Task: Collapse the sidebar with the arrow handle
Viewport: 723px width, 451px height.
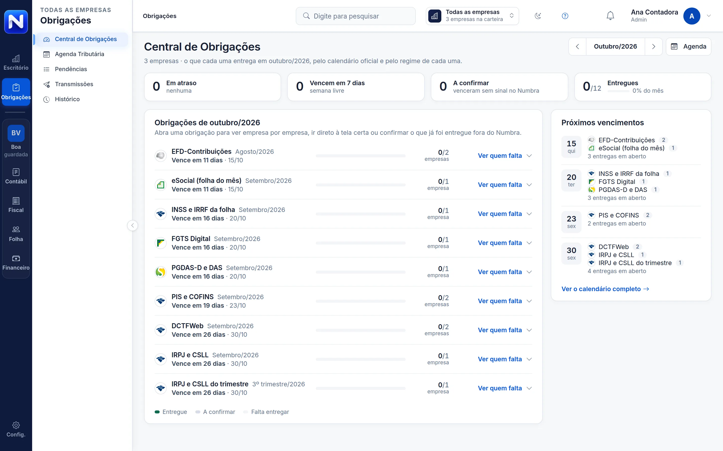Action: click(133, 225)
